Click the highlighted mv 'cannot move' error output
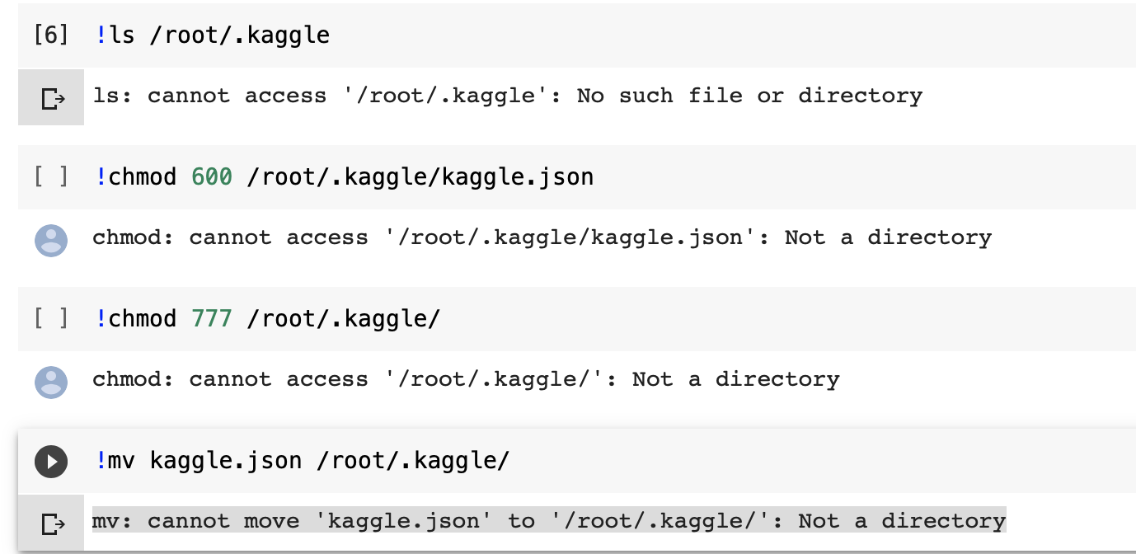 549,521
